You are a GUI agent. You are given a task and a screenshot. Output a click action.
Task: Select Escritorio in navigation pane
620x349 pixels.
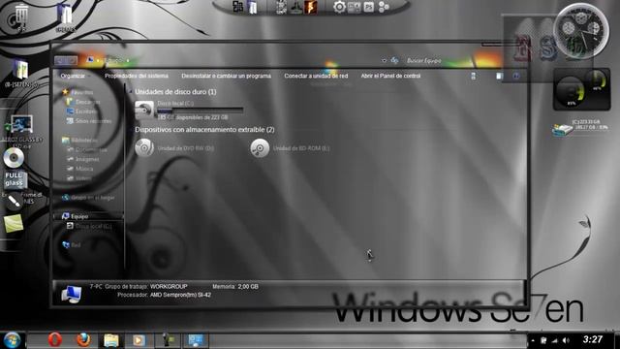pos(82,111)
